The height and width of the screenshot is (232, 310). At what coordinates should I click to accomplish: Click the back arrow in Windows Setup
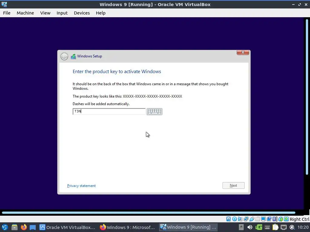(64, 56)
